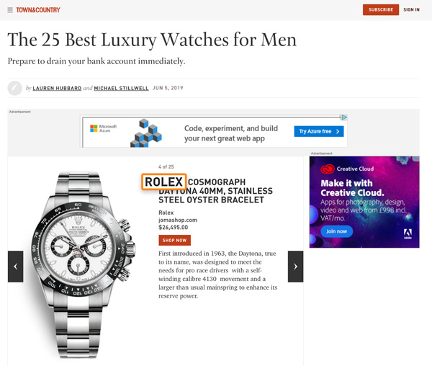This screenshot has height=366, width=432.
Task: Click the Rolex Daytona watch image
Action: 83,264
